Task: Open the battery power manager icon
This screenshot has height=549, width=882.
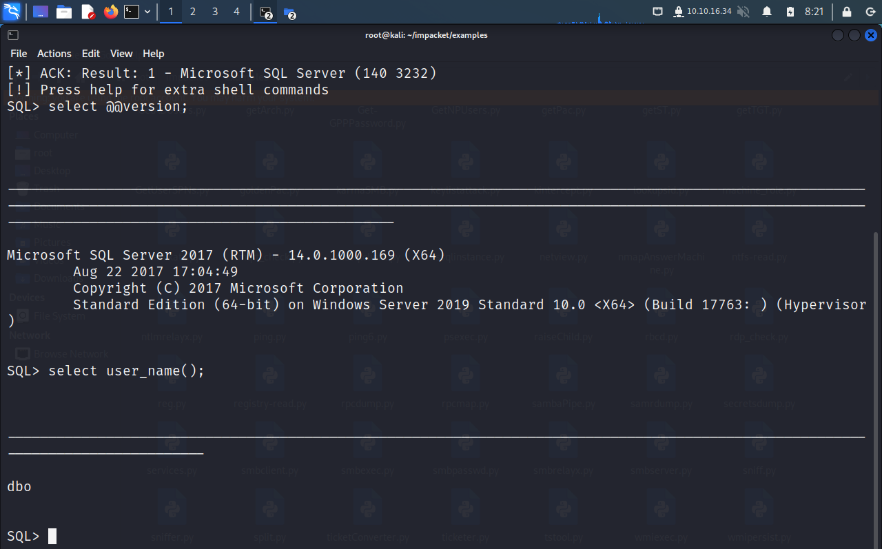Action: pyautogui.click(x=790, y=12)
